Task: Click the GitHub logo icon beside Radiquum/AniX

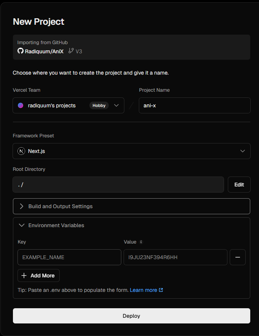Action: coord(21,51)
